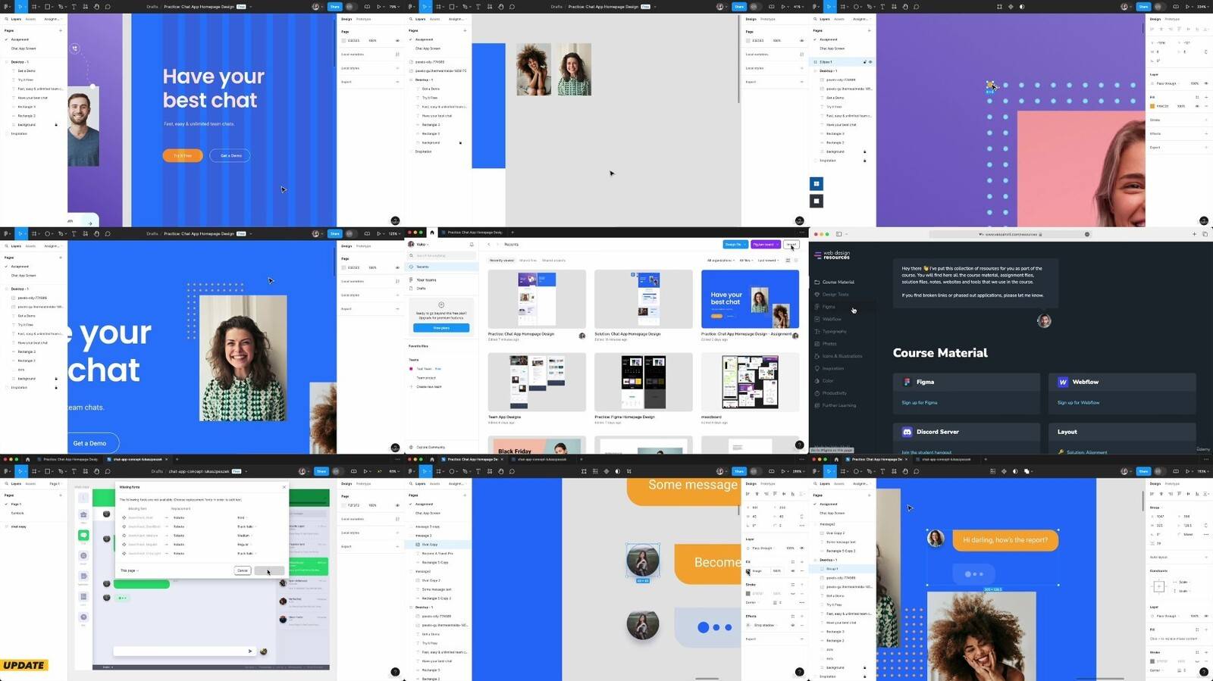Click Home icon in Missing fonts window tab bar

tap(28, 459)
